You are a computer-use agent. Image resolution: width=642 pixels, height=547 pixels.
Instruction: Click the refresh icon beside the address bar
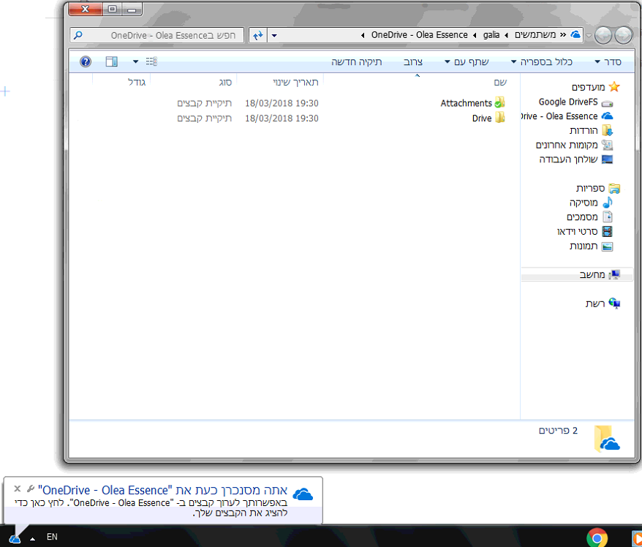coord(259,34)
